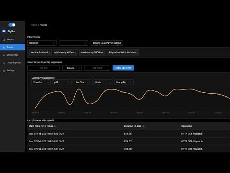The height and width of the screenshot is (173, 230).
Task: Open the Duration metric dropdown
Action: point(41,82)
